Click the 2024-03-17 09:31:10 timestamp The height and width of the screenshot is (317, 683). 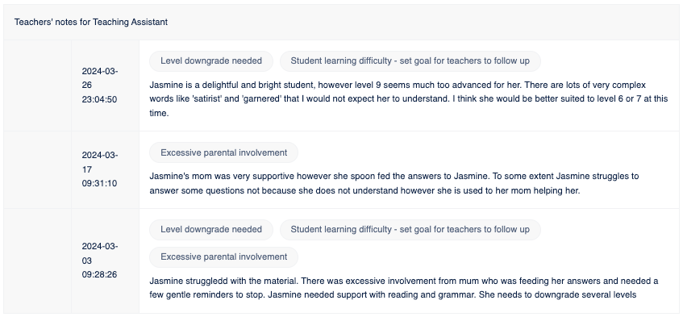(x=100, y=169)
